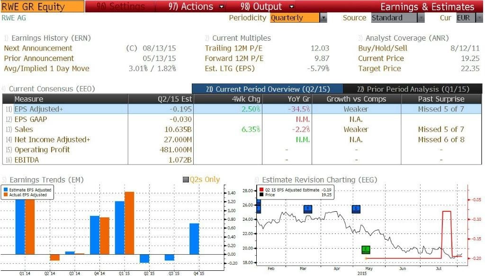Open the Actions dropdown arrow
The height and width of the screenshot is (276, 485).
coord(222,7)
